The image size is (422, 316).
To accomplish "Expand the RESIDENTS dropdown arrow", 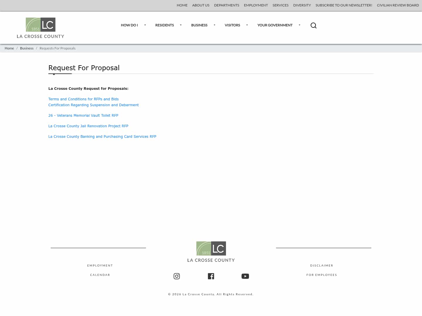I will (181, 25).
